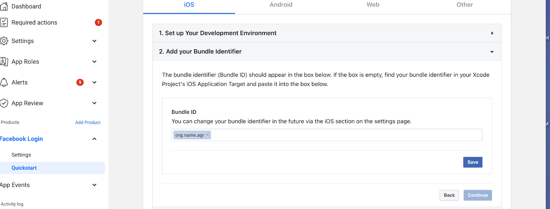
Task: Click the App Events sidebar item
Action: 15,185
